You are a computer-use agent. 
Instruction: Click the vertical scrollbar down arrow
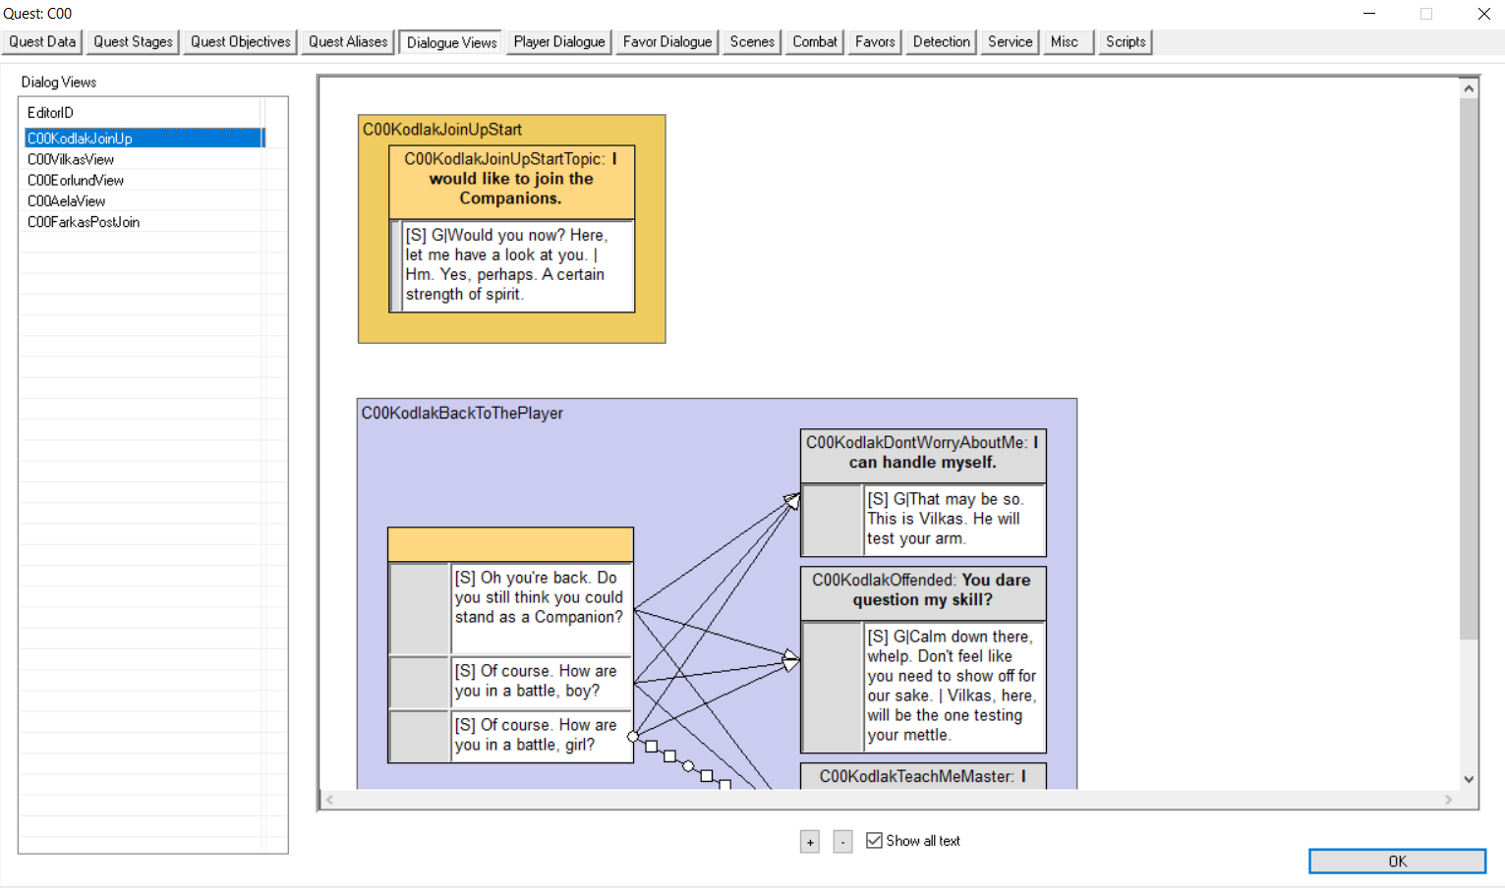tap(1469, 779)
